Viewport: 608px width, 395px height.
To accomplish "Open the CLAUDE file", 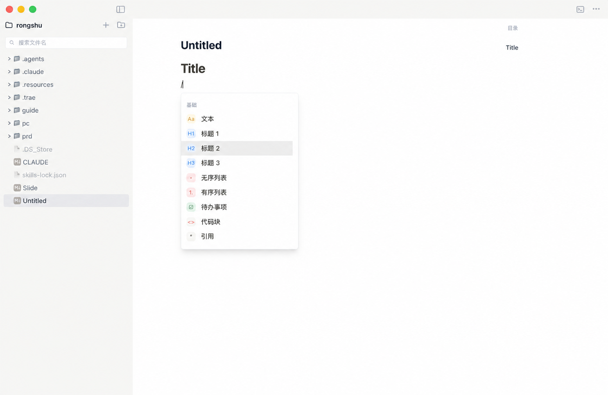I will pyautogui.click(x=66, y=162).
